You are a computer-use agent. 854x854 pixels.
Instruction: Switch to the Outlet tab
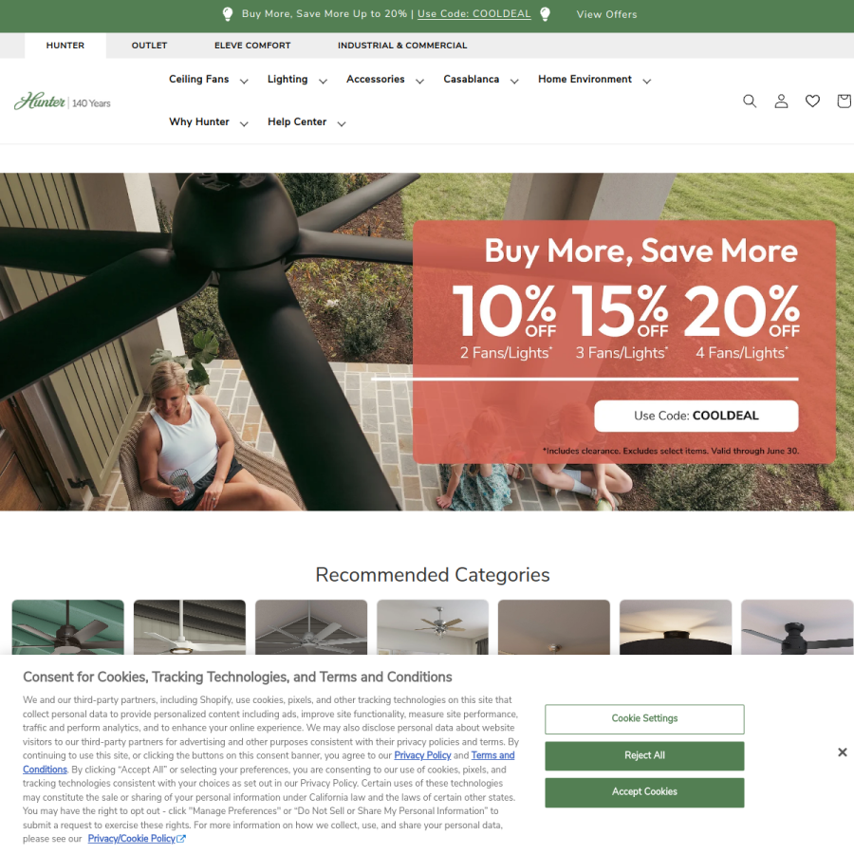point(149,46)
